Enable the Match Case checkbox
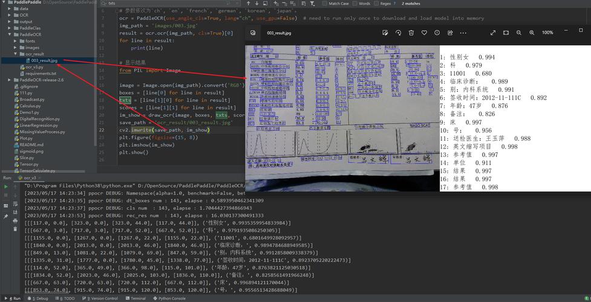This screenshot has height=302, width=591. pyautogui.click(x=324, y=4)
